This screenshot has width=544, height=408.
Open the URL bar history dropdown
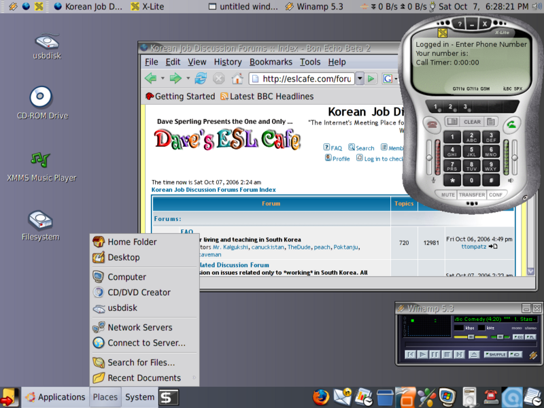pos(360,79)
